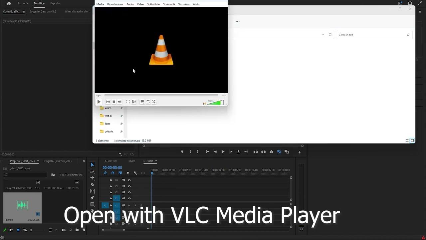Screen dimensions: 426x240
Task: Open VLC Media menu
Action: 100,4
